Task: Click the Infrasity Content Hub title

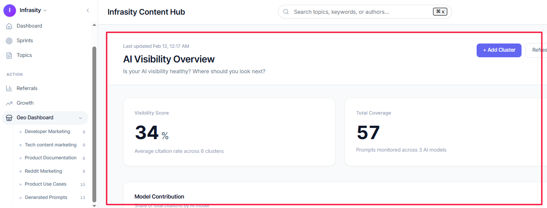Action: (146, 12)
